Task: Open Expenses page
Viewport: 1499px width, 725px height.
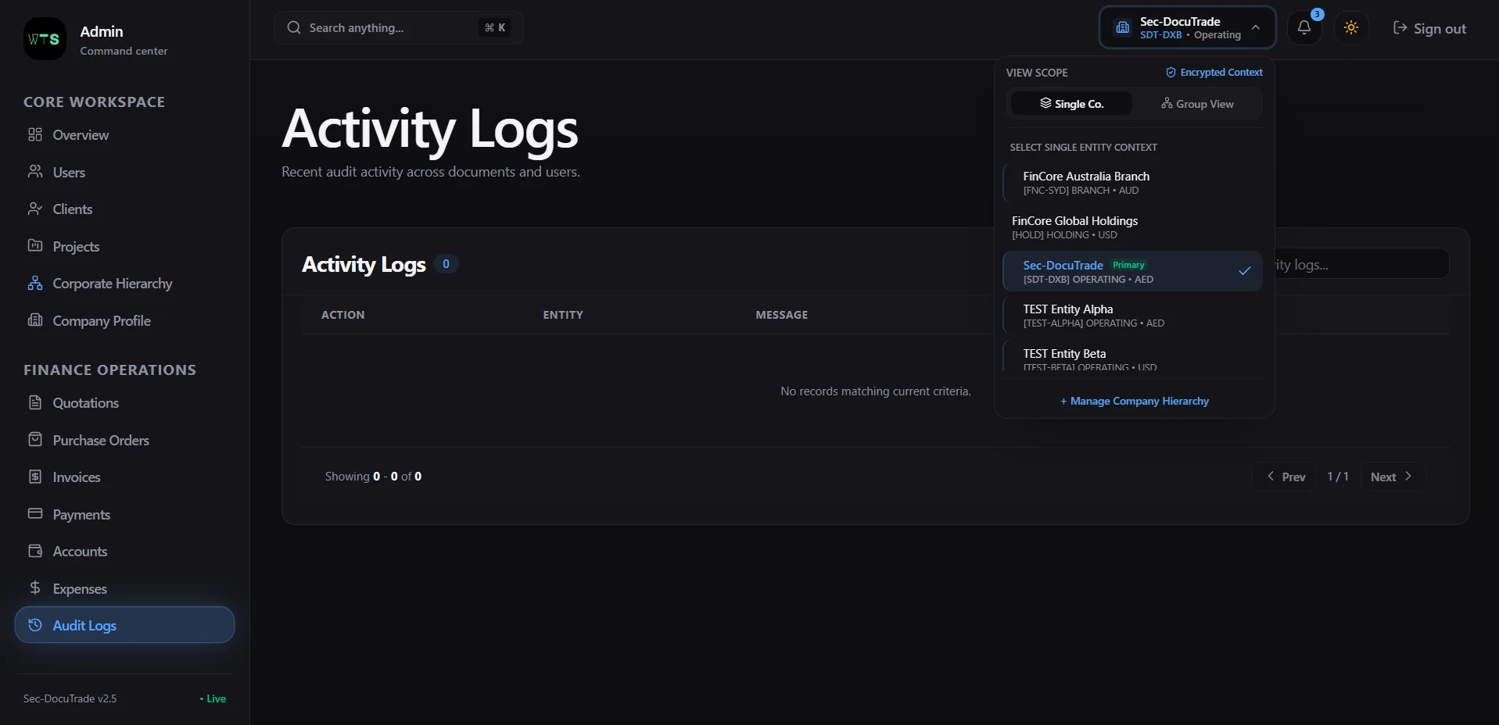Action: point(124,589)
